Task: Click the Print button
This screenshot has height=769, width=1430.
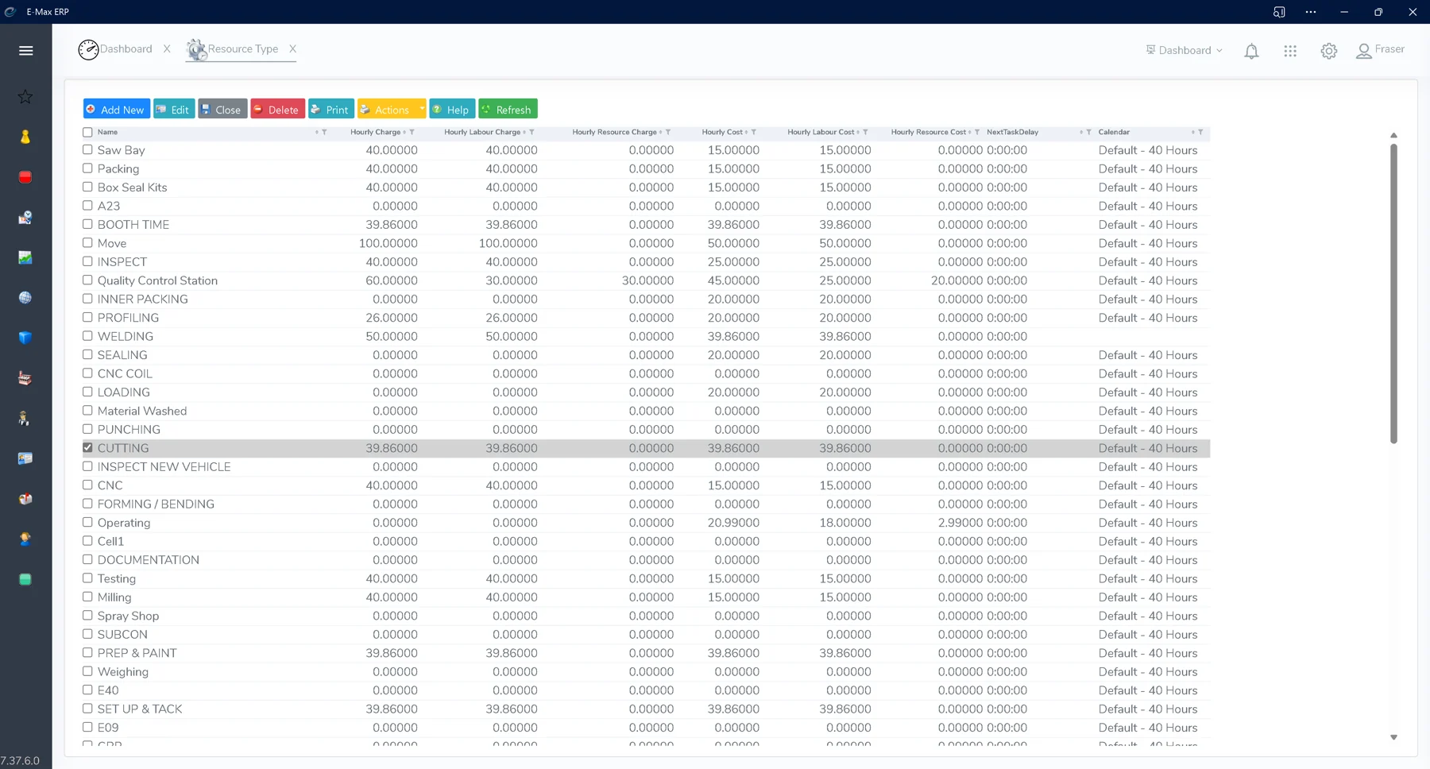Action: tap(330, 109)
